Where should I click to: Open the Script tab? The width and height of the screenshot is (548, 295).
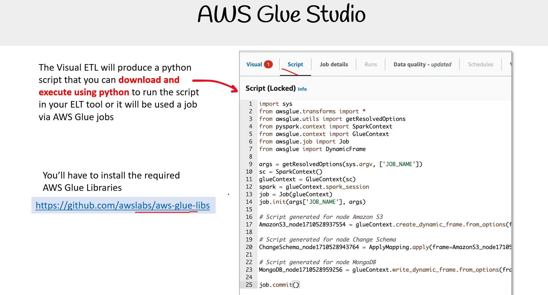click(295, 64)
